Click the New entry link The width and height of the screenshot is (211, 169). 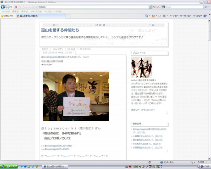pyautogui.click(x=58, y=49)
